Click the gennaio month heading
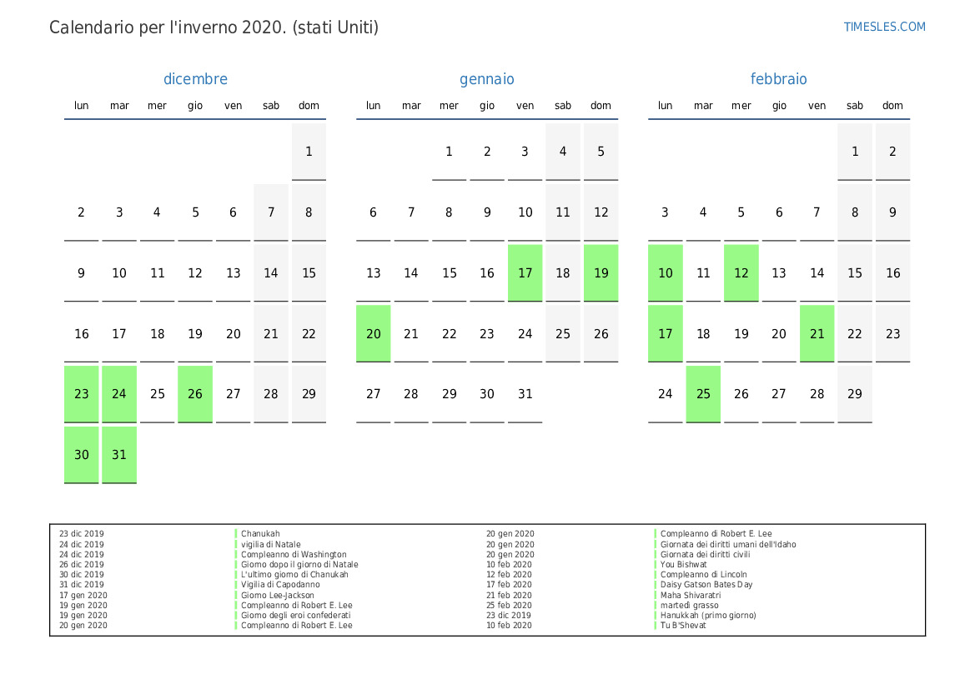Viewport: 975px width, 689px height. tap(486, 79)
